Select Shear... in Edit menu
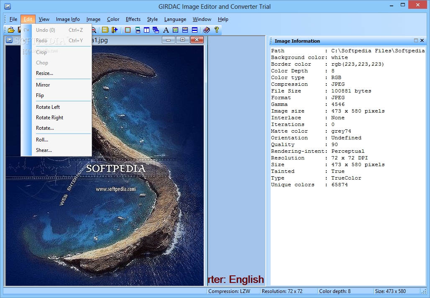This screenshot has width=430, height=298. tap(56, 150)
